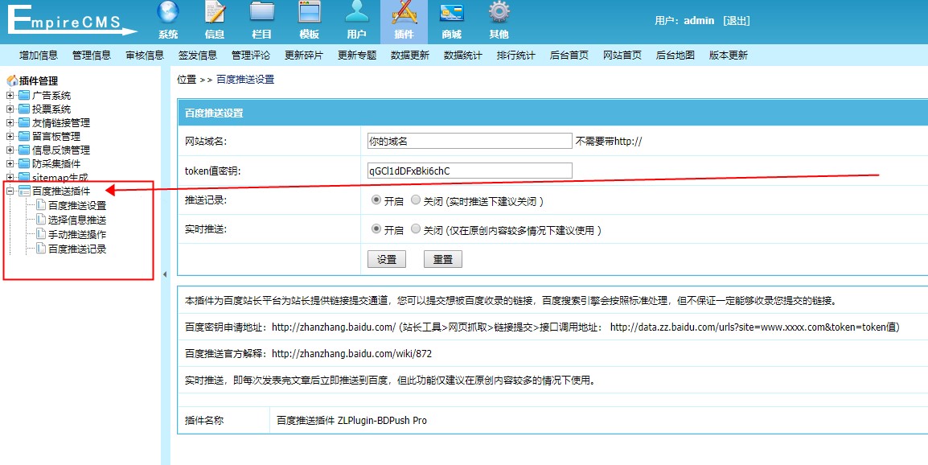Open 百度推送设置 in sidebar tree
Screen dimensions: 928x465
click(77, 205)
